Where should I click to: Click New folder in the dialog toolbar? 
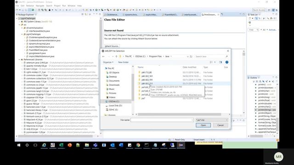click(124, 62)
